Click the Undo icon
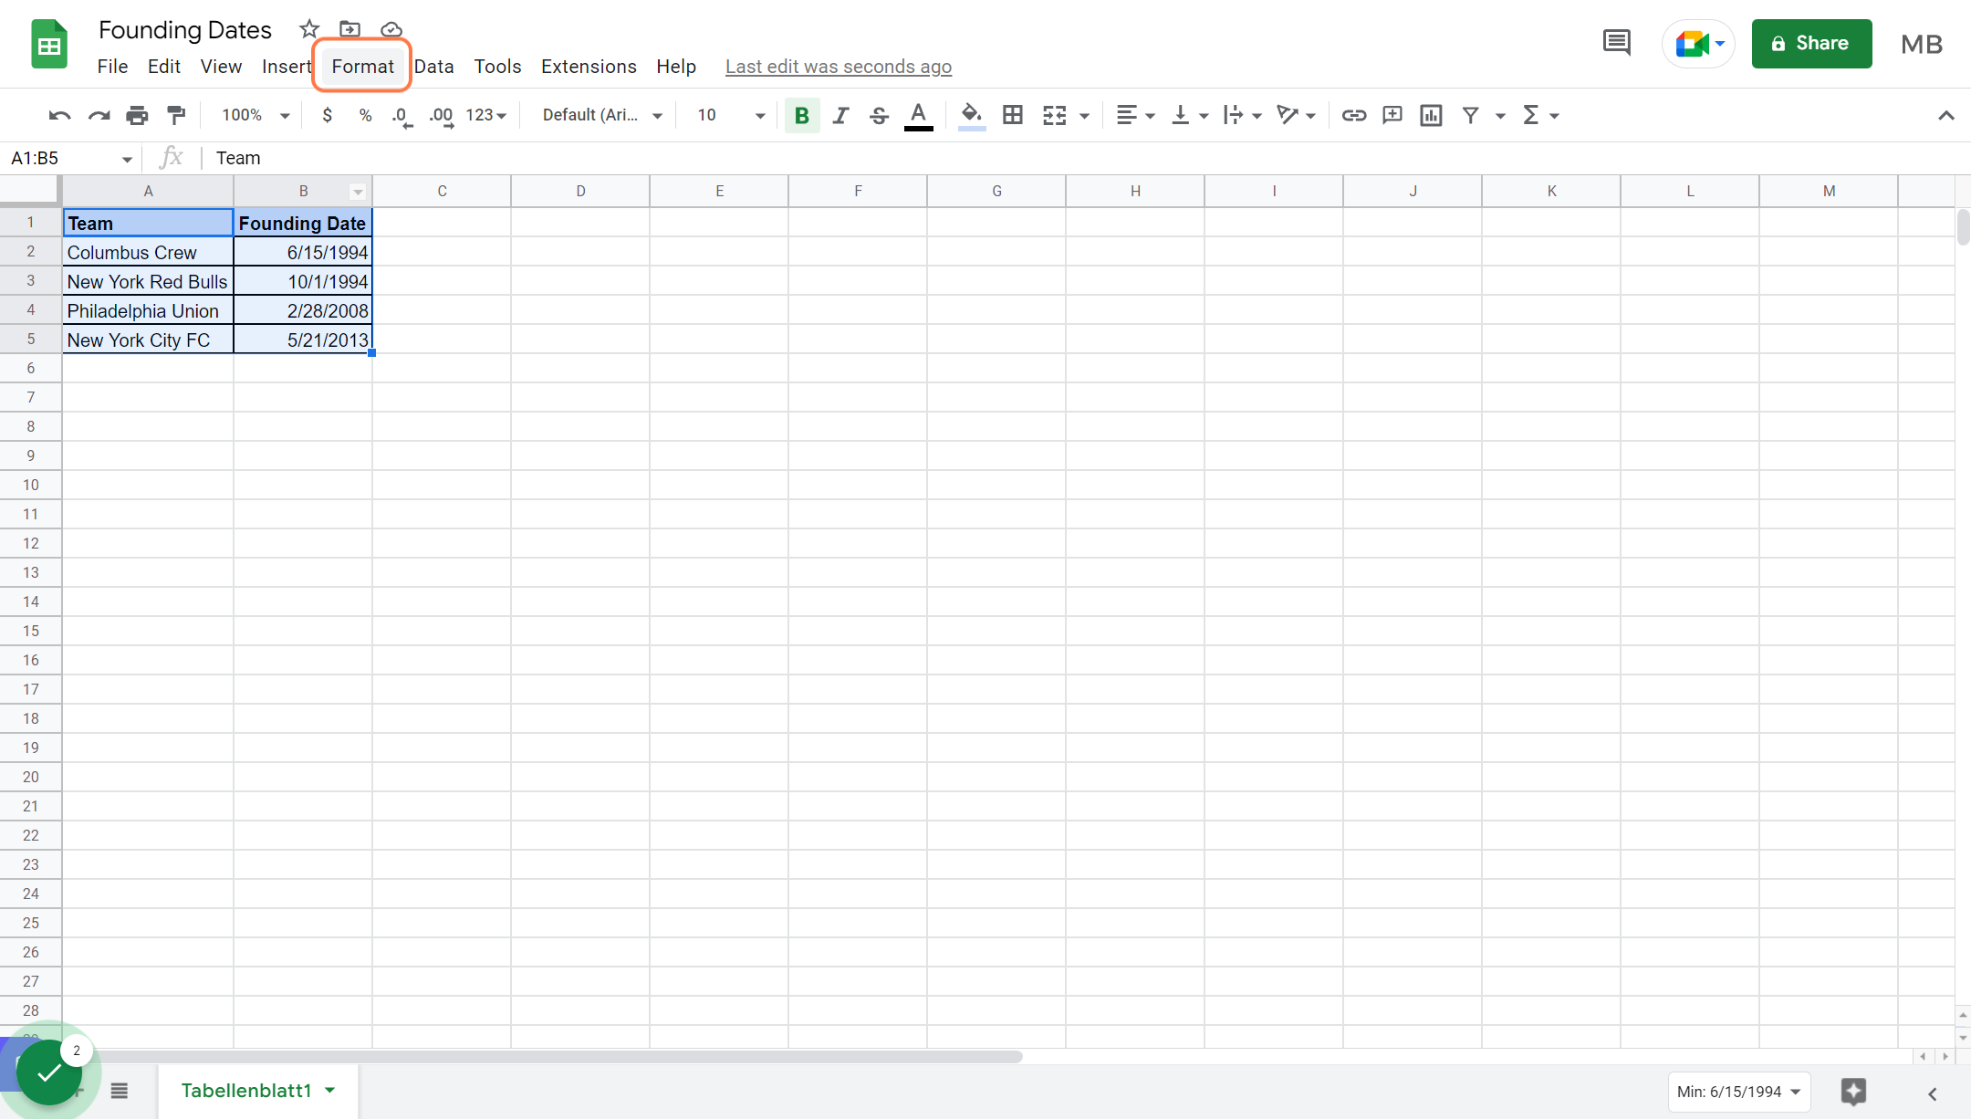The width and height of the screenshot is (1971, 1119). click(x=60, y=115)
